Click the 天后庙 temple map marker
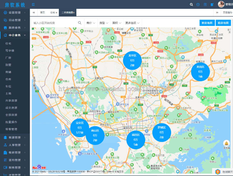 (x=227, y=143)
